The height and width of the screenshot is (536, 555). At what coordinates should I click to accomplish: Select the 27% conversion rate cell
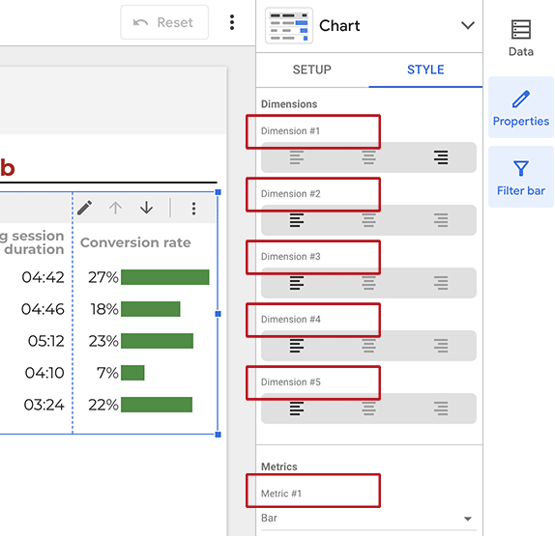point(103,277)
